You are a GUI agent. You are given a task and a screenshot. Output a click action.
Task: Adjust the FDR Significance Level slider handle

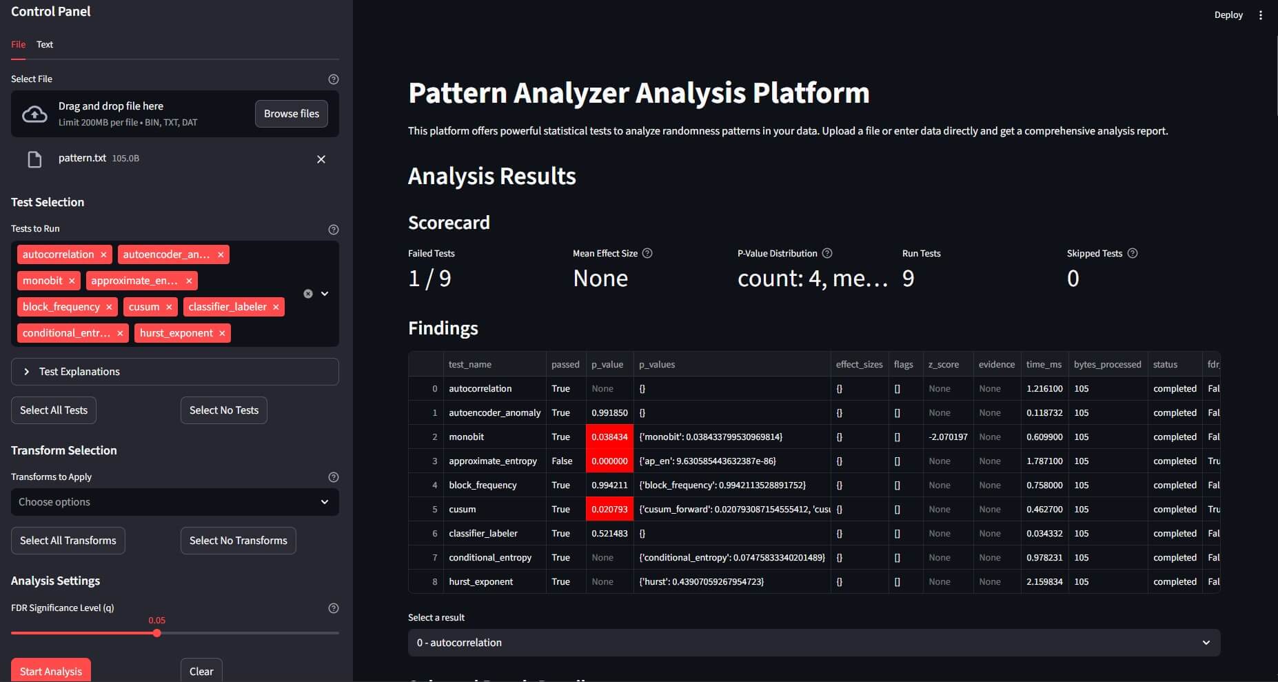coord(157,633)
